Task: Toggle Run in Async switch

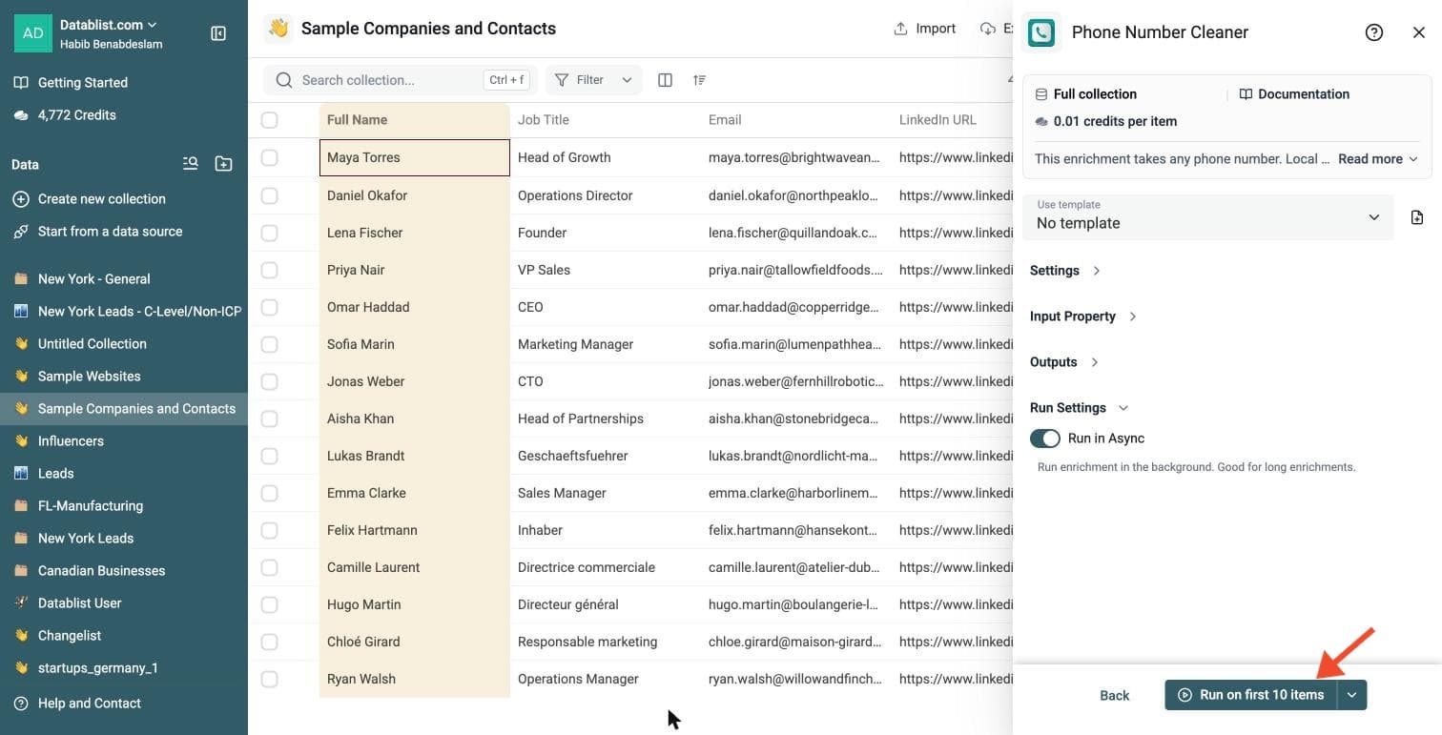Action: click(1045, 439)
